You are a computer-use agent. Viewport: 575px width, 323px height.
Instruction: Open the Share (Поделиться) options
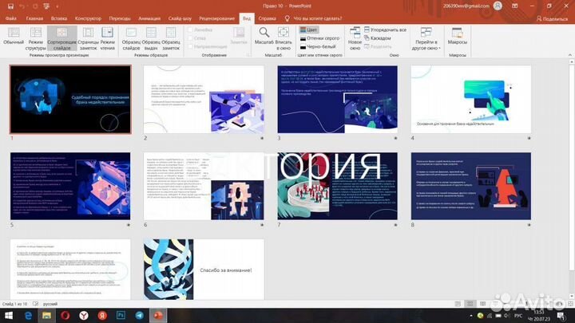[553, 18]
